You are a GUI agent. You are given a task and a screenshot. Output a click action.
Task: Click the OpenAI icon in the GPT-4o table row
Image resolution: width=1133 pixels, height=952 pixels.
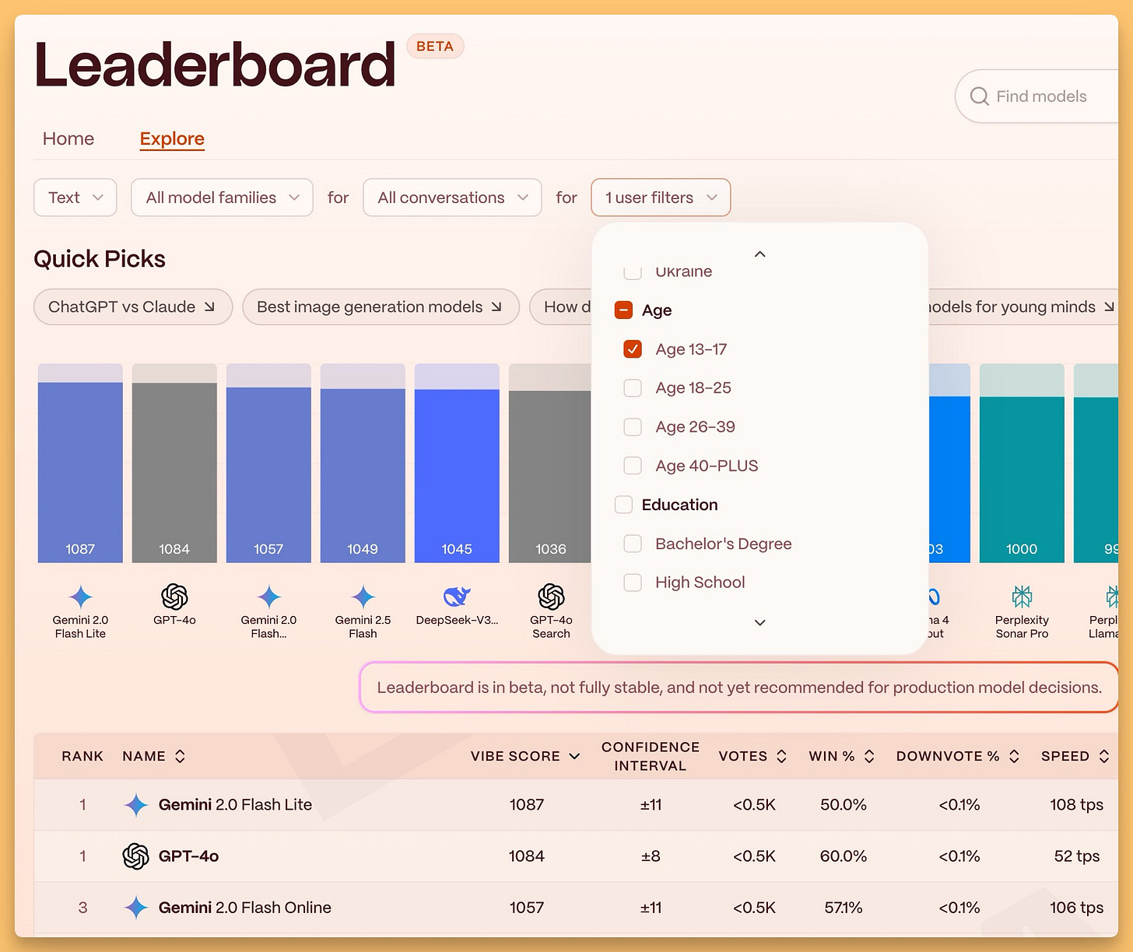point(135,856)
